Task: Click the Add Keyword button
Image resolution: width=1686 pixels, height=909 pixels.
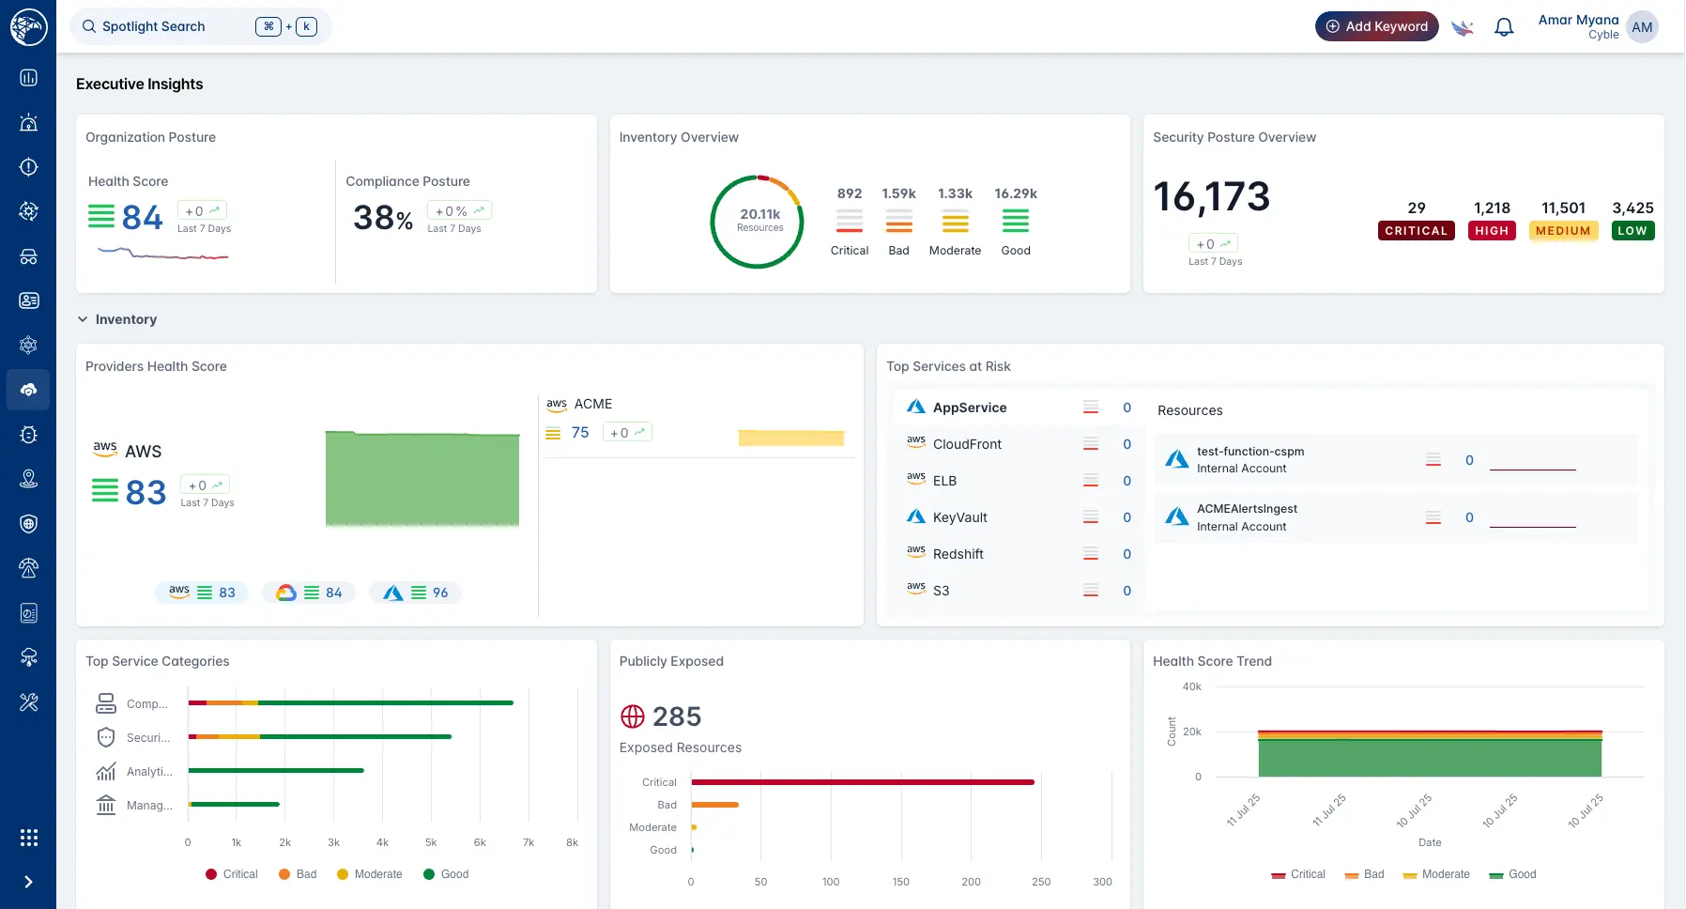Action: tap(1376, 26)
